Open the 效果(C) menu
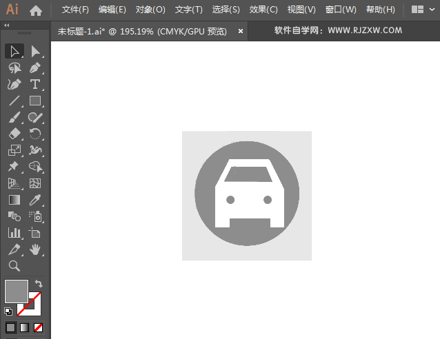The image size is (440, 339). point(263,10)
